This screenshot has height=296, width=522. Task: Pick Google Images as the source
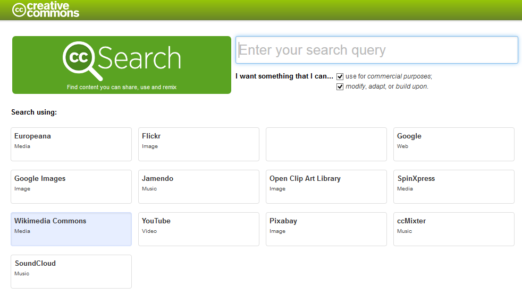tap(71, 186)
